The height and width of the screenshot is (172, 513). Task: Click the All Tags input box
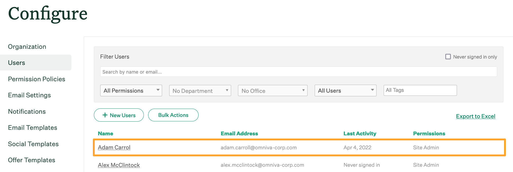click(x=420, y=90)
